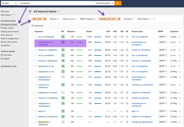Click the help icon beside All keyword ideas
The width and height of the screenshot is (184, 127).
[x=58, y=12]
